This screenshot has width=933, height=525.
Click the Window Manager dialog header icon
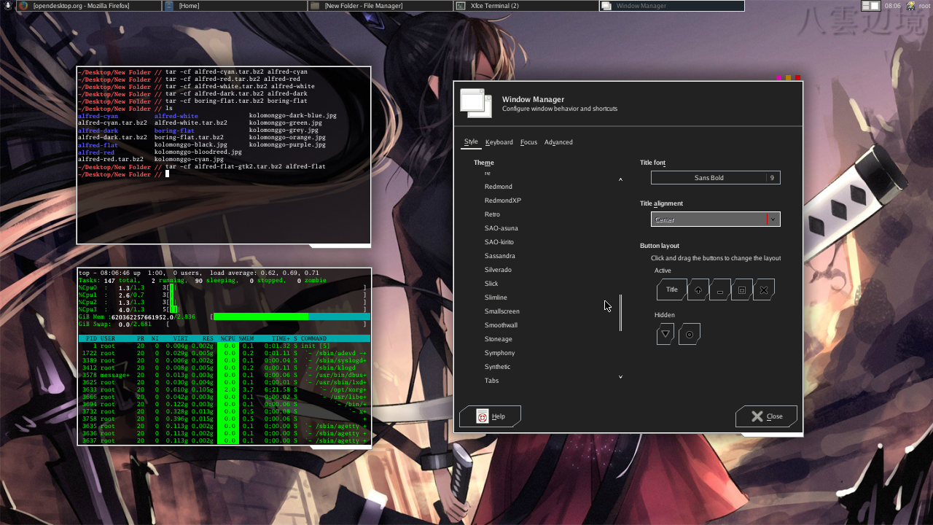(x=476, y=103)
